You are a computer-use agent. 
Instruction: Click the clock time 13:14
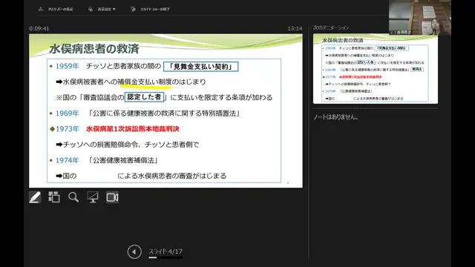[x=295, y=28]
